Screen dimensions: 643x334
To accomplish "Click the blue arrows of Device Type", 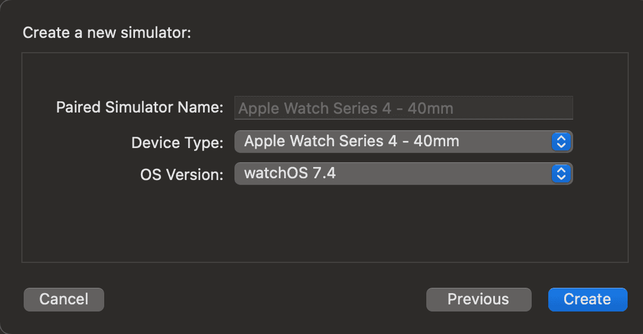I will [561, 142].
